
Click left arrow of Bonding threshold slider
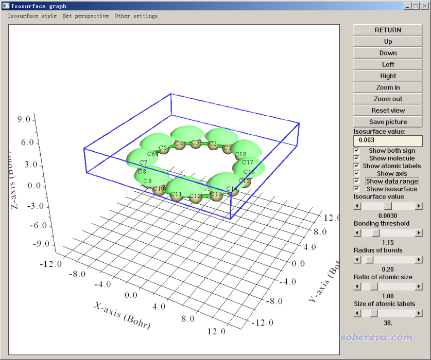coord(357,232)
